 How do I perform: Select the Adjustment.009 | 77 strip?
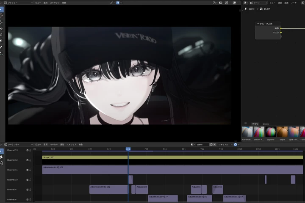[x=163, y=198]
